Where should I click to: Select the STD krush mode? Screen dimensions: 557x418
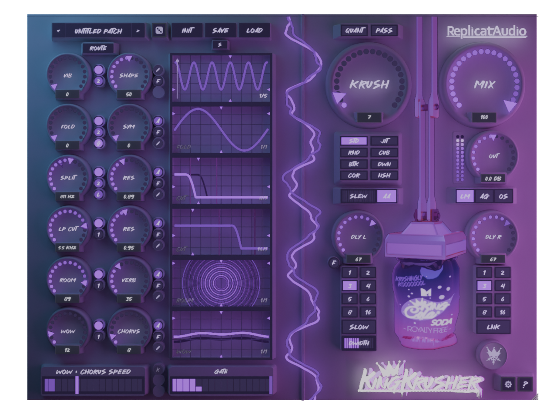(x=354, y=141)
